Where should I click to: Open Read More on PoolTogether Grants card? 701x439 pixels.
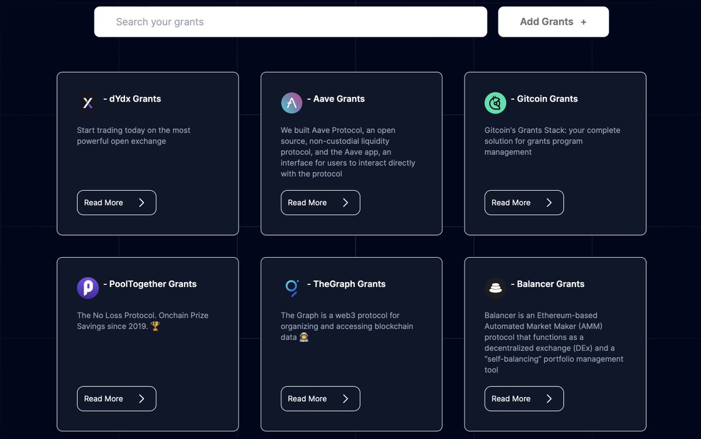117,399
